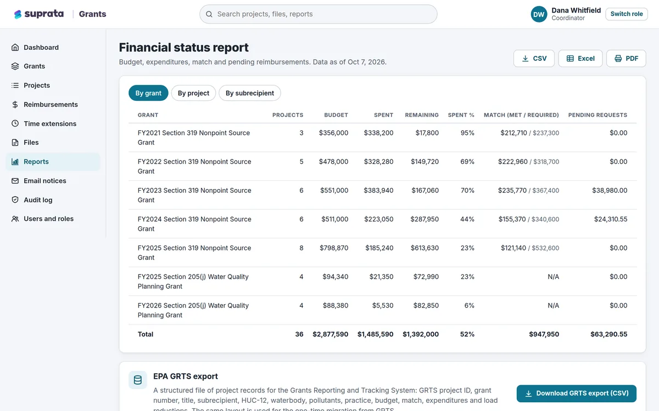Click the Reports bar chart icon
The width and height of the screenshot is (659, 411).
pos(15,162)
